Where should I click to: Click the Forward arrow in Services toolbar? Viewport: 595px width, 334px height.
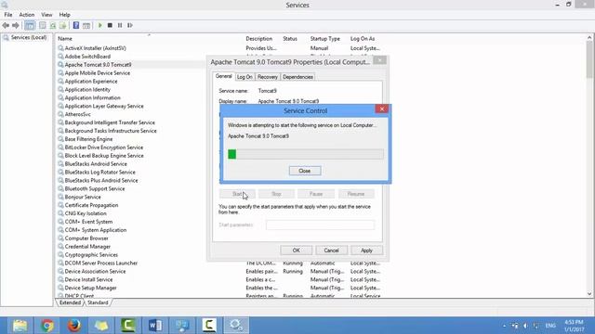[x=16, y=25]
